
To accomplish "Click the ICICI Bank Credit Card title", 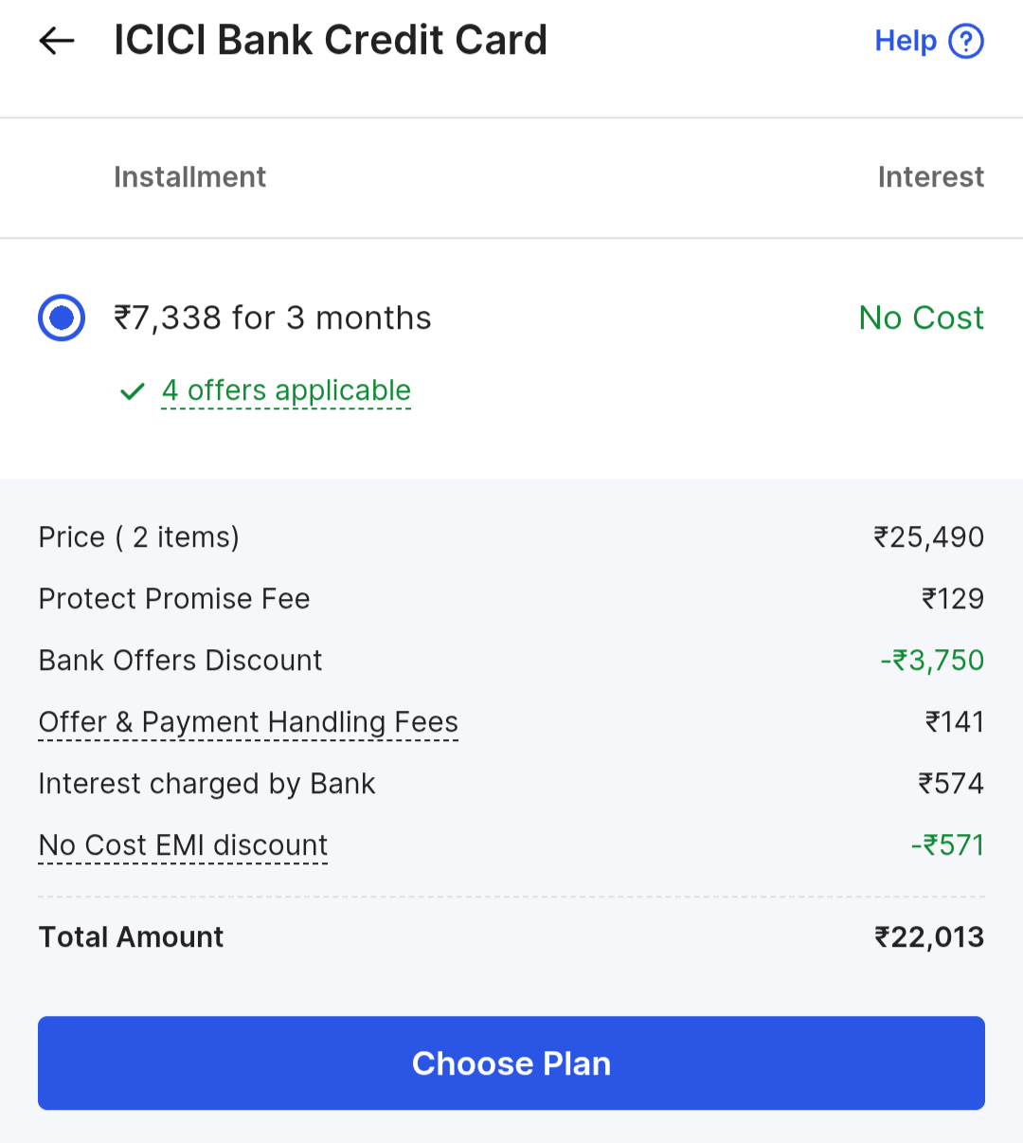I will 330,41.
